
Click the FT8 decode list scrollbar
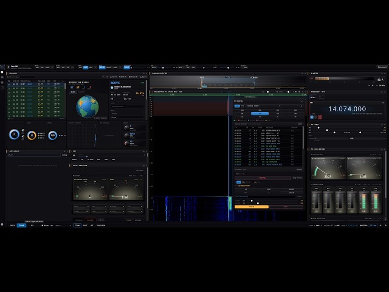(303, 138)
